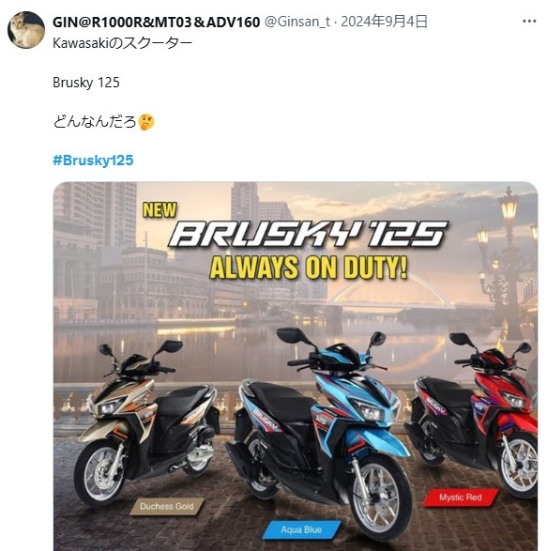Click the Aqua Blue color label
Screen dimensions: 547x551
pyautogui.click(x=302, y=529)
